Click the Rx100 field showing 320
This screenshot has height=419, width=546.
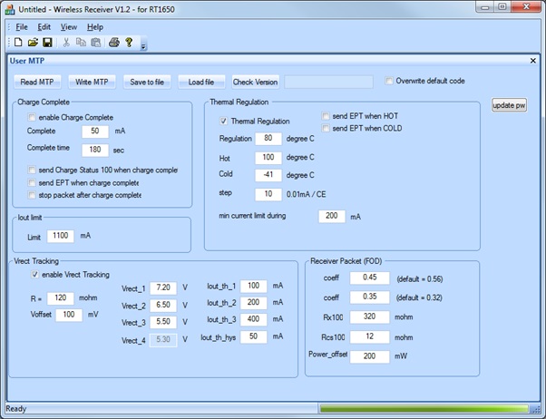coord(370,317)
